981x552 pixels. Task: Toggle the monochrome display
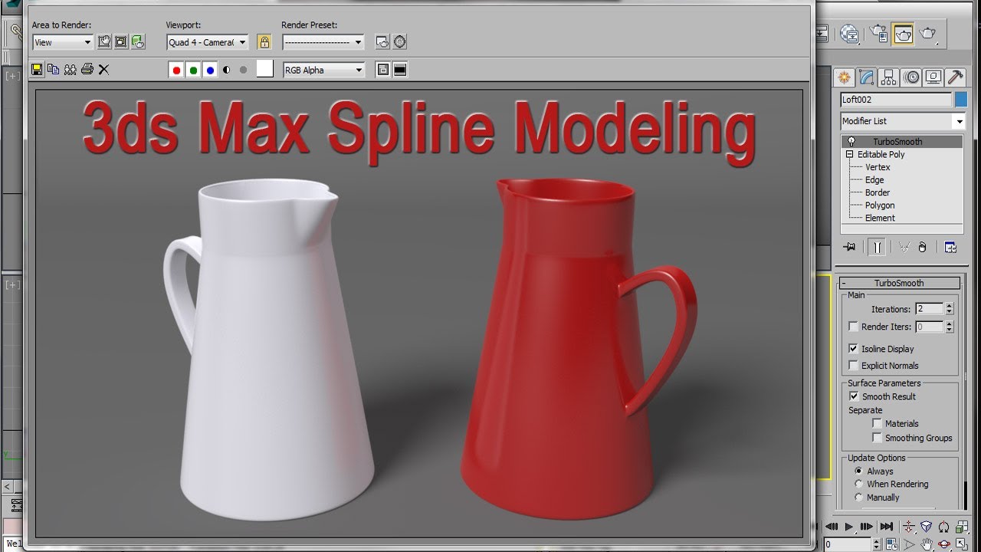[243, 70]
